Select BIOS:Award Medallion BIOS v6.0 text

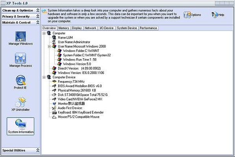click(x=80, y=86)
